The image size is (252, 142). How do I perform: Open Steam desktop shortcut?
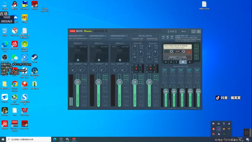pyautogui.click(x=35, y=58)
